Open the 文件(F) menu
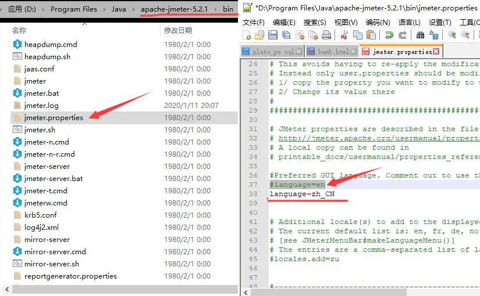 pos(254,23)
